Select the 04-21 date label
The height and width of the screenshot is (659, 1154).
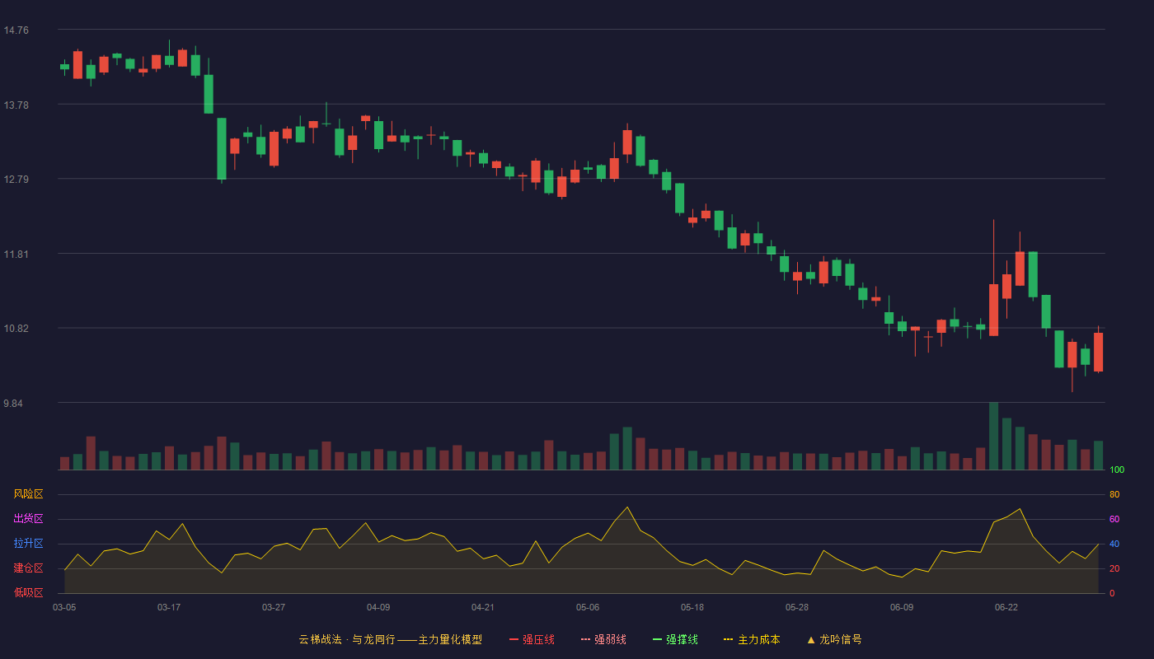click(x=483, y=607)
